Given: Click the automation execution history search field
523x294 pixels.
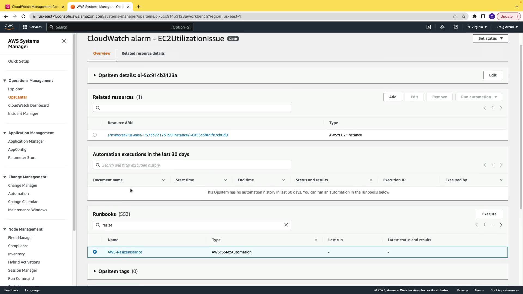Looking at the screenshot, I should click(192, 165).
